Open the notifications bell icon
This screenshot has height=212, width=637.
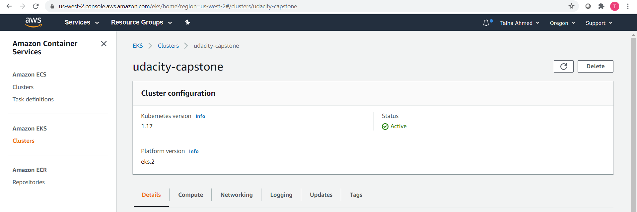pyautogui.click(x=486, y=23)
